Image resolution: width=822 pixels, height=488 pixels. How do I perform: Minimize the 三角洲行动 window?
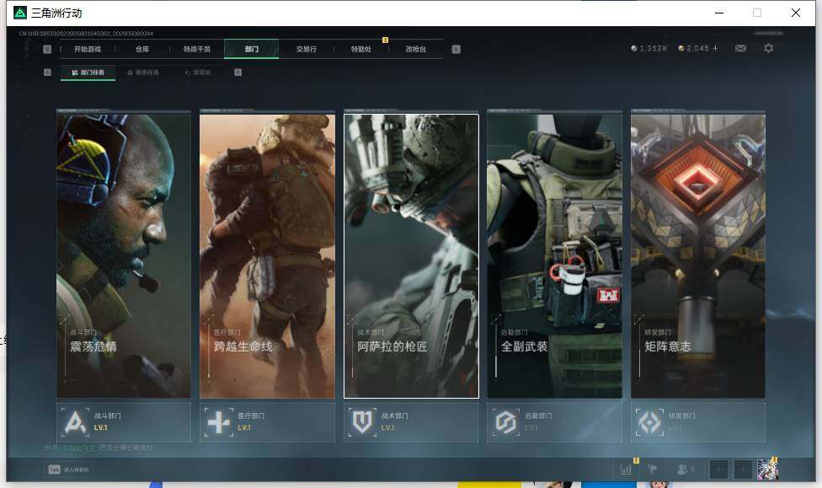719,13
